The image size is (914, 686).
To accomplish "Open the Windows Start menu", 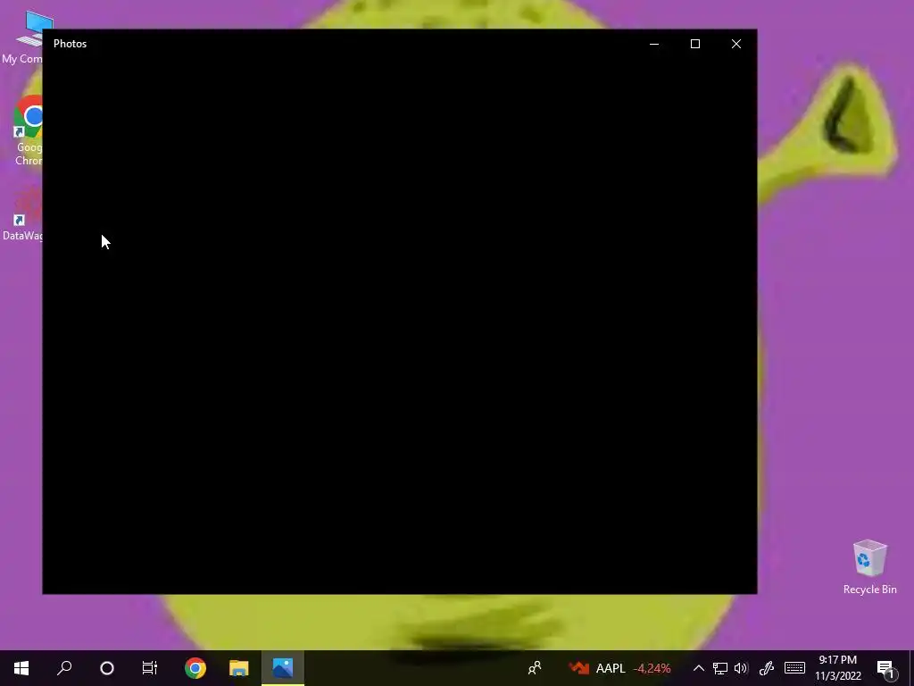I will [x=21, y=668].
